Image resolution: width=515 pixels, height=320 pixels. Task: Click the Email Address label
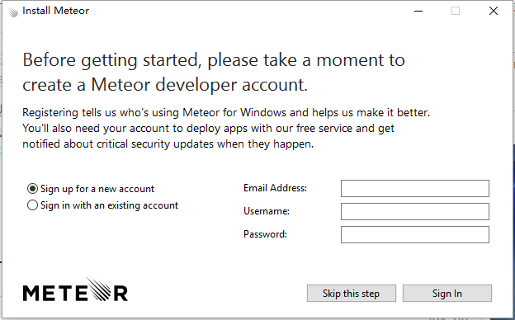tap(275, 188)
